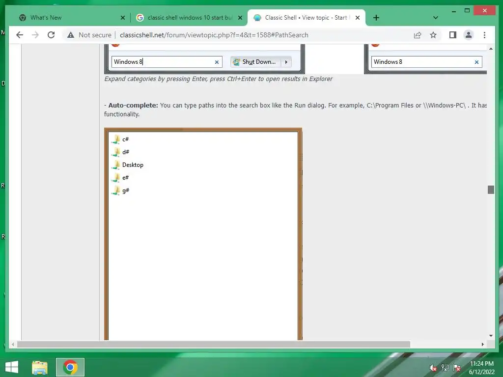503x377 pixels.
Task: Close the Classic Shell tab
Action: pos(358,18)
